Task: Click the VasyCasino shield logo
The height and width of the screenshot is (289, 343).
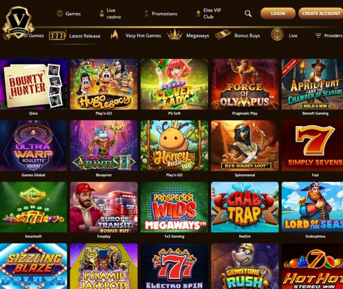Action: [x=18, y=22]
